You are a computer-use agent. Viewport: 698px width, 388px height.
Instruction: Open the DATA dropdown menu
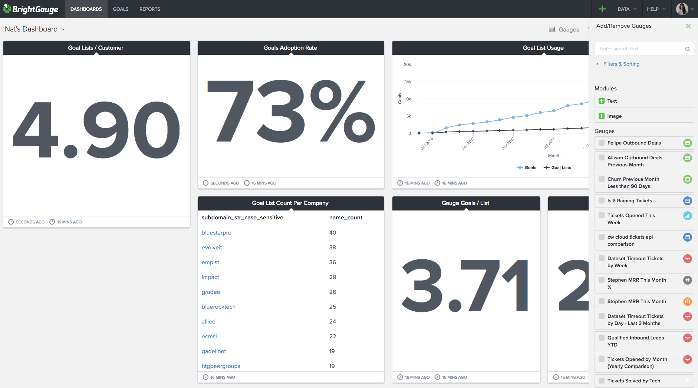pos(627,9)
